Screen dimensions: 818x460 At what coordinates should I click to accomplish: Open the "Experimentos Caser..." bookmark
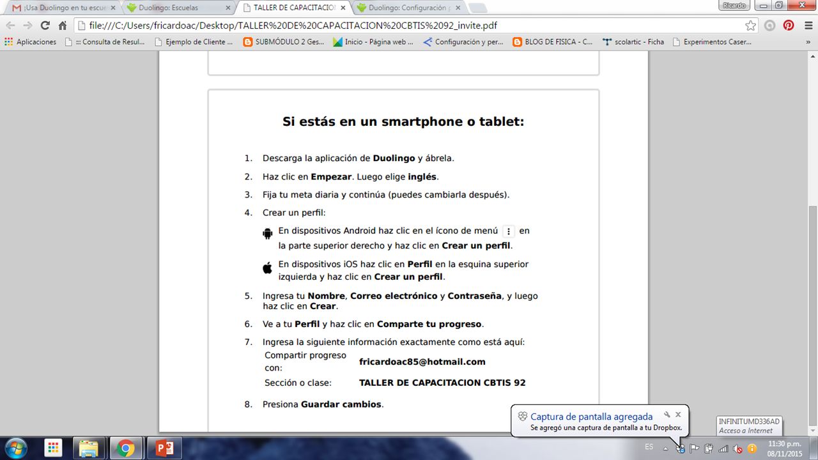tap(711, 42)
